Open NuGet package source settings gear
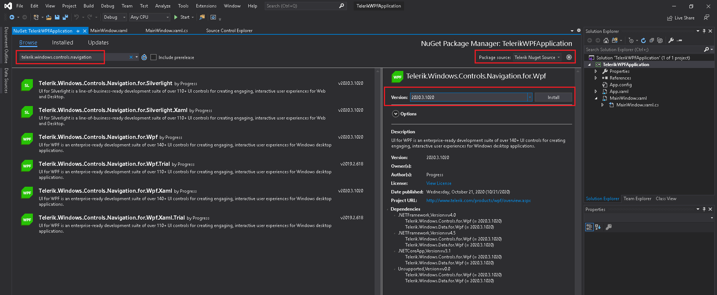 [x=569, y=57]
